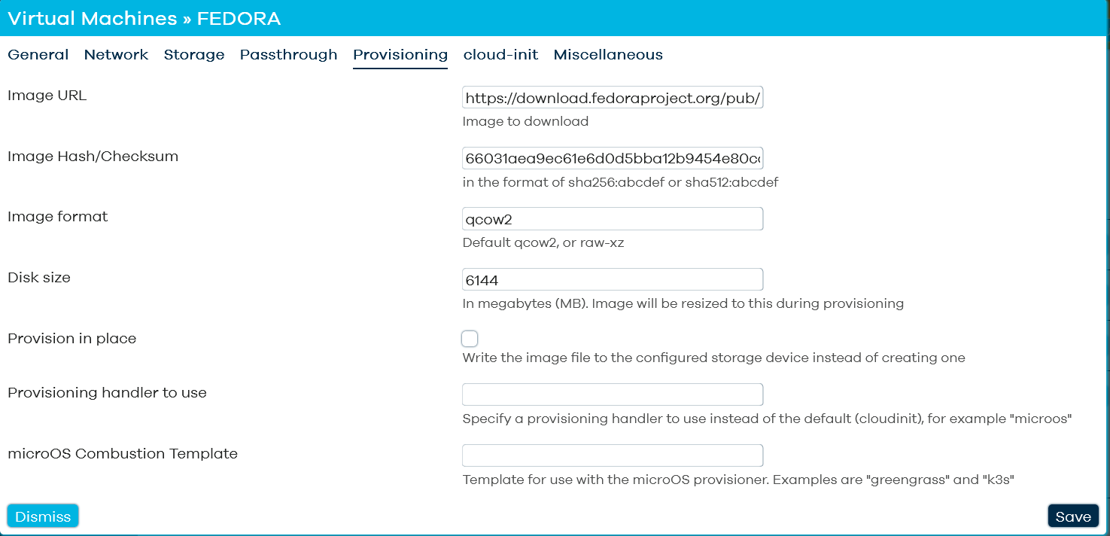Switch to the General tab
Image resolution: width=1110 pixels, height=536 pixels.
tap(38, 55)
